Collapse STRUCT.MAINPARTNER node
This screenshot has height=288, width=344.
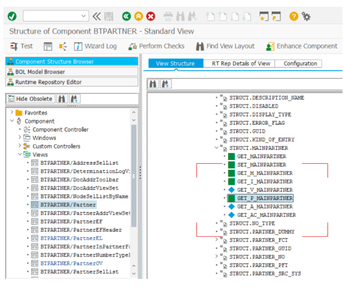point(217,148)
